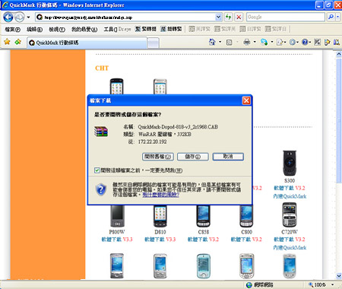Click 開啟舊檔(O) button in download dialog
This screenshot has width=342, height=289.
158,157
